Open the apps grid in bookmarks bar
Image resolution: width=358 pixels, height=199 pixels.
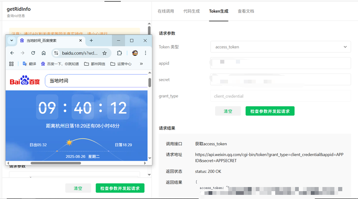pyautogui.click(x=12, y=64)
